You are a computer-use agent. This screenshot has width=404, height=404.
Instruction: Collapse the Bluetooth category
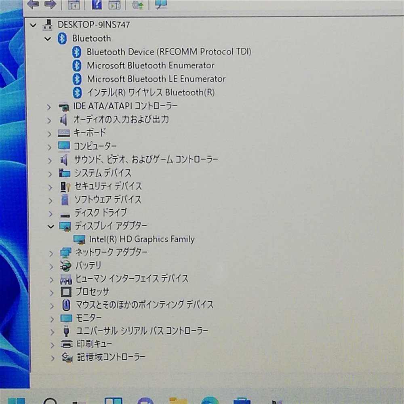48,39
